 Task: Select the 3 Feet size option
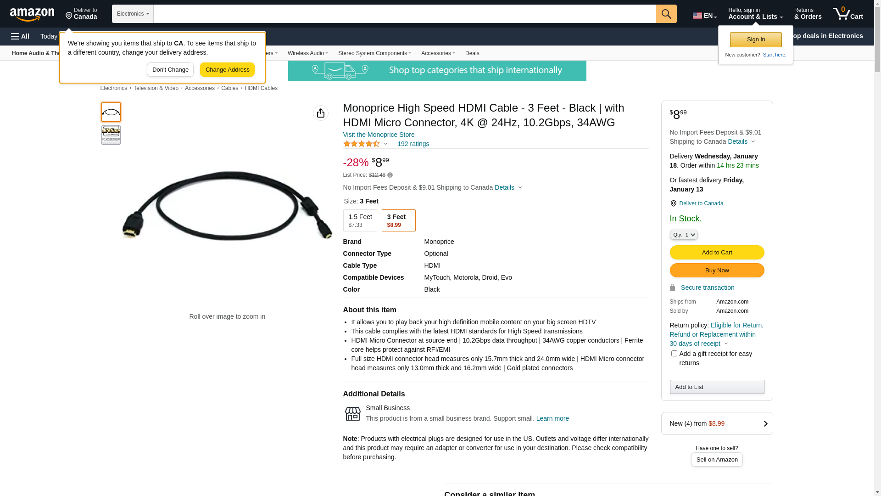pos(398,220)
